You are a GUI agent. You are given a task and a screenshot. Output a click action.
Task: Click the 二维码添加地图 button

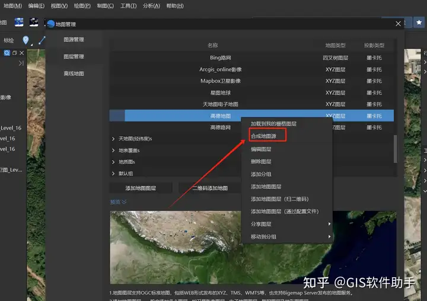pyautogui.click(x=210, y=188)
